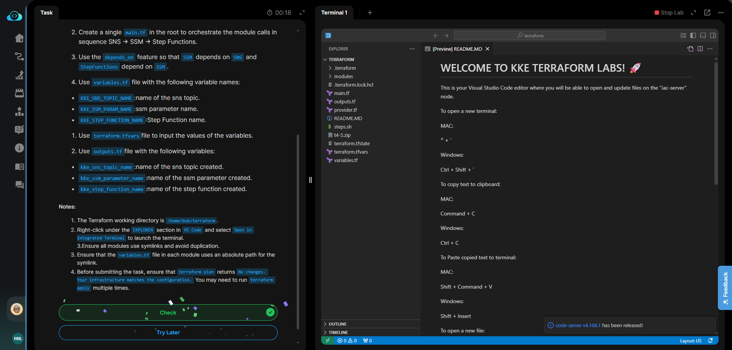Expand the TIMELINE section
Screen dimensions: 732x350
tap(338, 332)
